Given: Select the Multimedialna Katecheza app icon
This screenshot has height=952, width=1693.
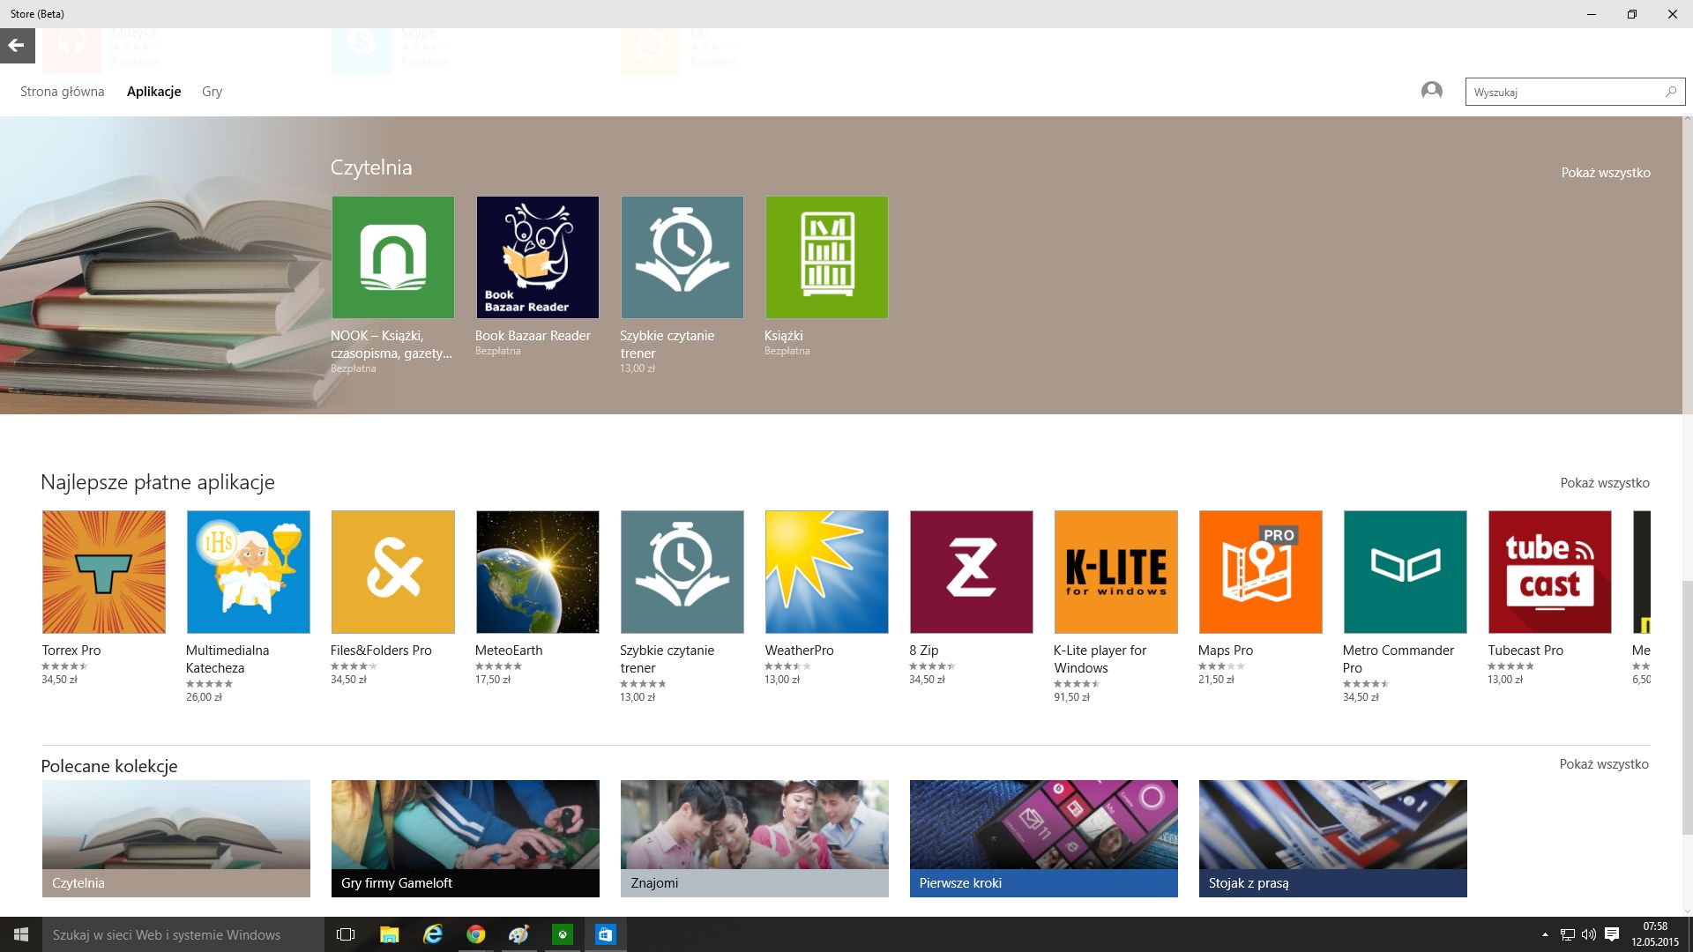Looking at the screenshot, I should coord(249,572).
